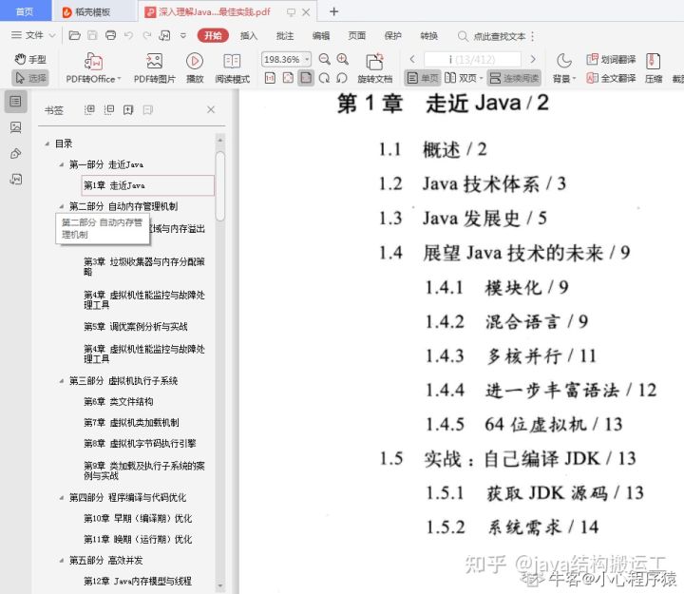
Task: Zoom out with the minus magnifier
Action: (x=324, y=59)
